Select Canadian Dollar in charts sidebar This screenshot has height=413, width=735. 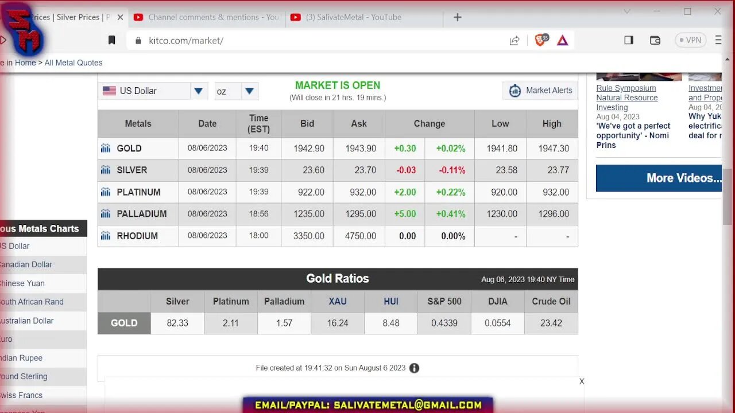pyautogui.click(x=25, y=264)
